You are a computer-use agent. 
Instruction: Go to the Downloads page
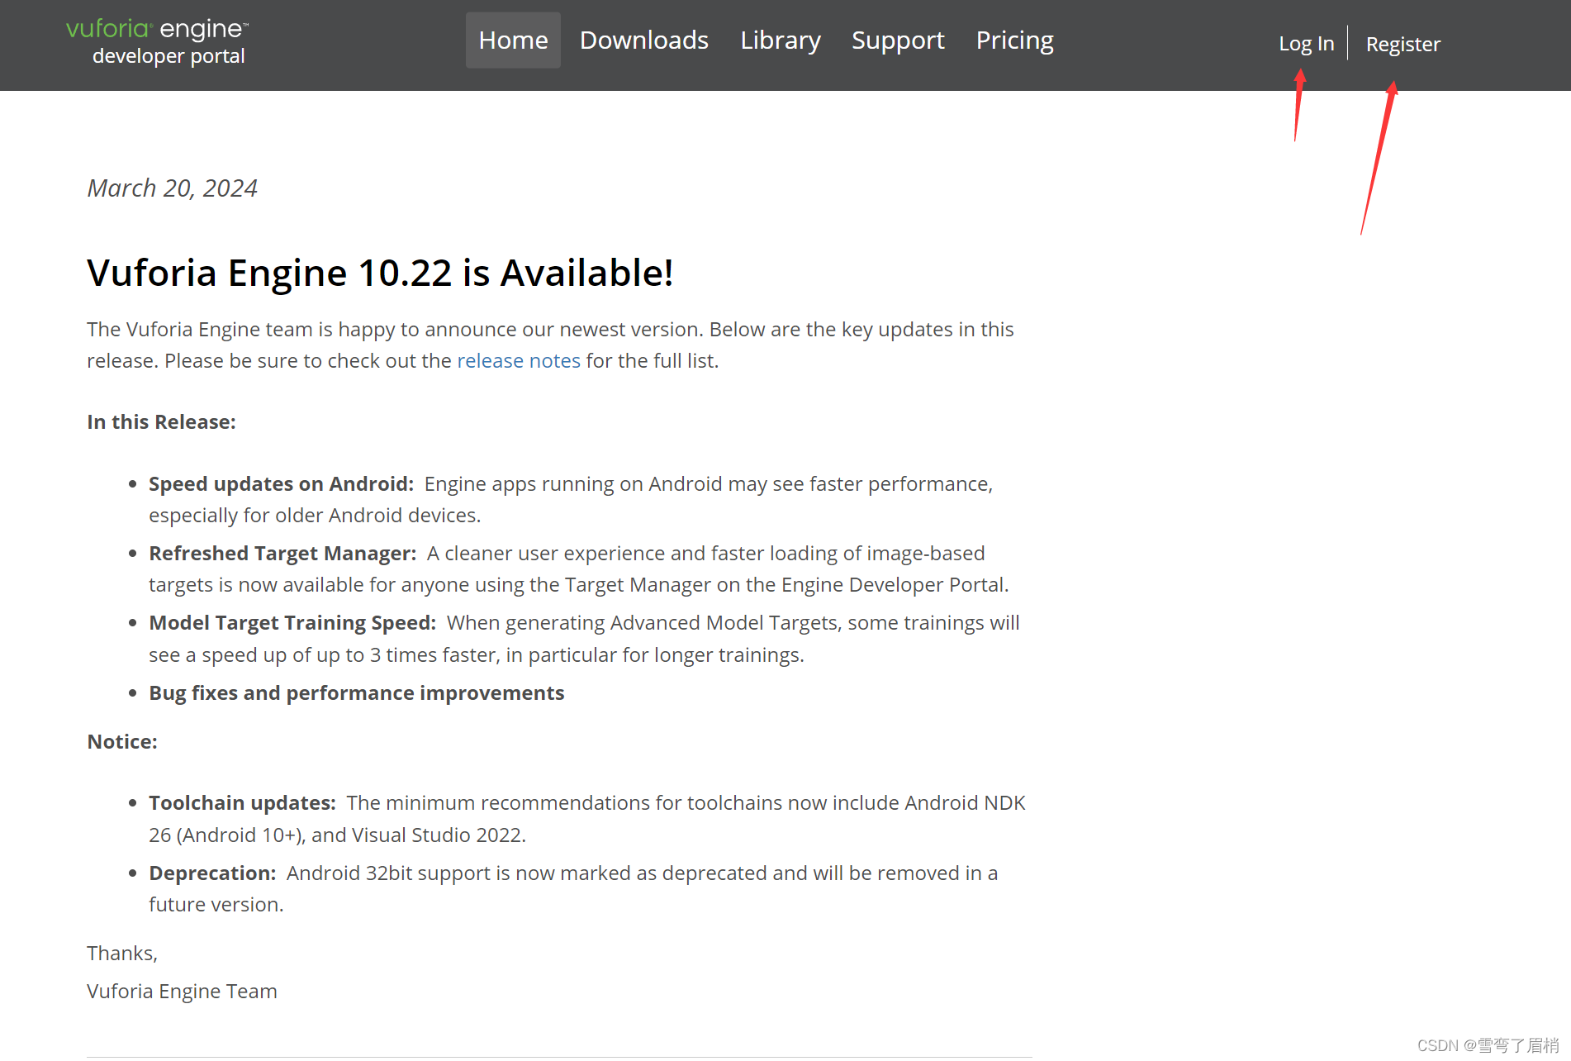tap(644, 40)
